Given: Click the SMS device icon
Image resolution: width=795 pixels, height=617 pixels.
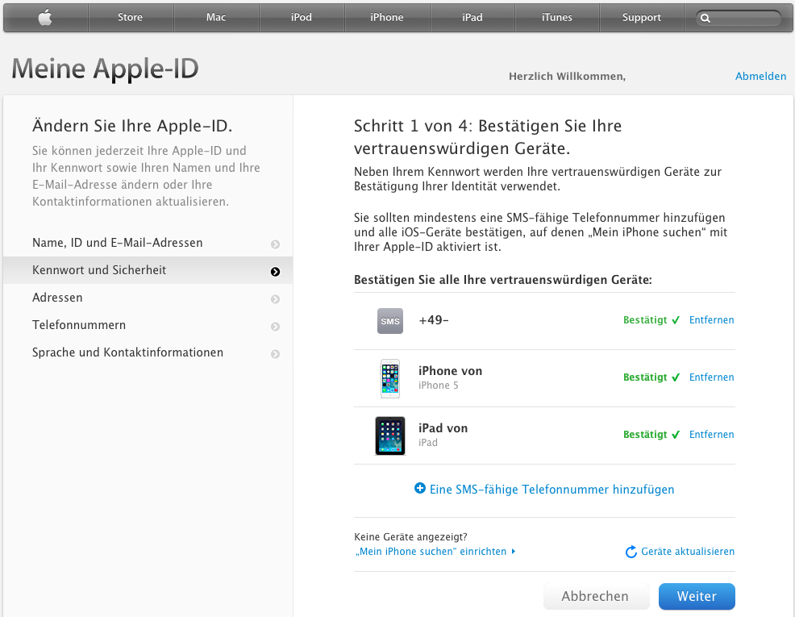Looking at the screenshot, I should (390, 320).
